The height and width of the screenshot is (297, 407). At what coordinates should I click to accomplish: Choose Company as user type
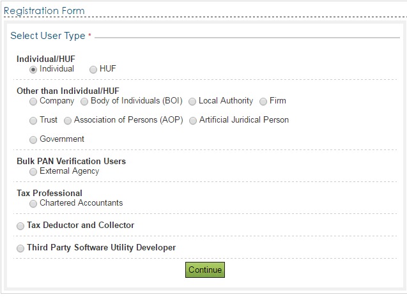[33, 102]
